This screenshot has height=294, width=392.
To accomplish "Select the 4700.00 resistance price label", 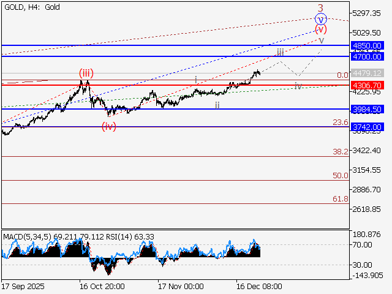I will pos(367,56).
